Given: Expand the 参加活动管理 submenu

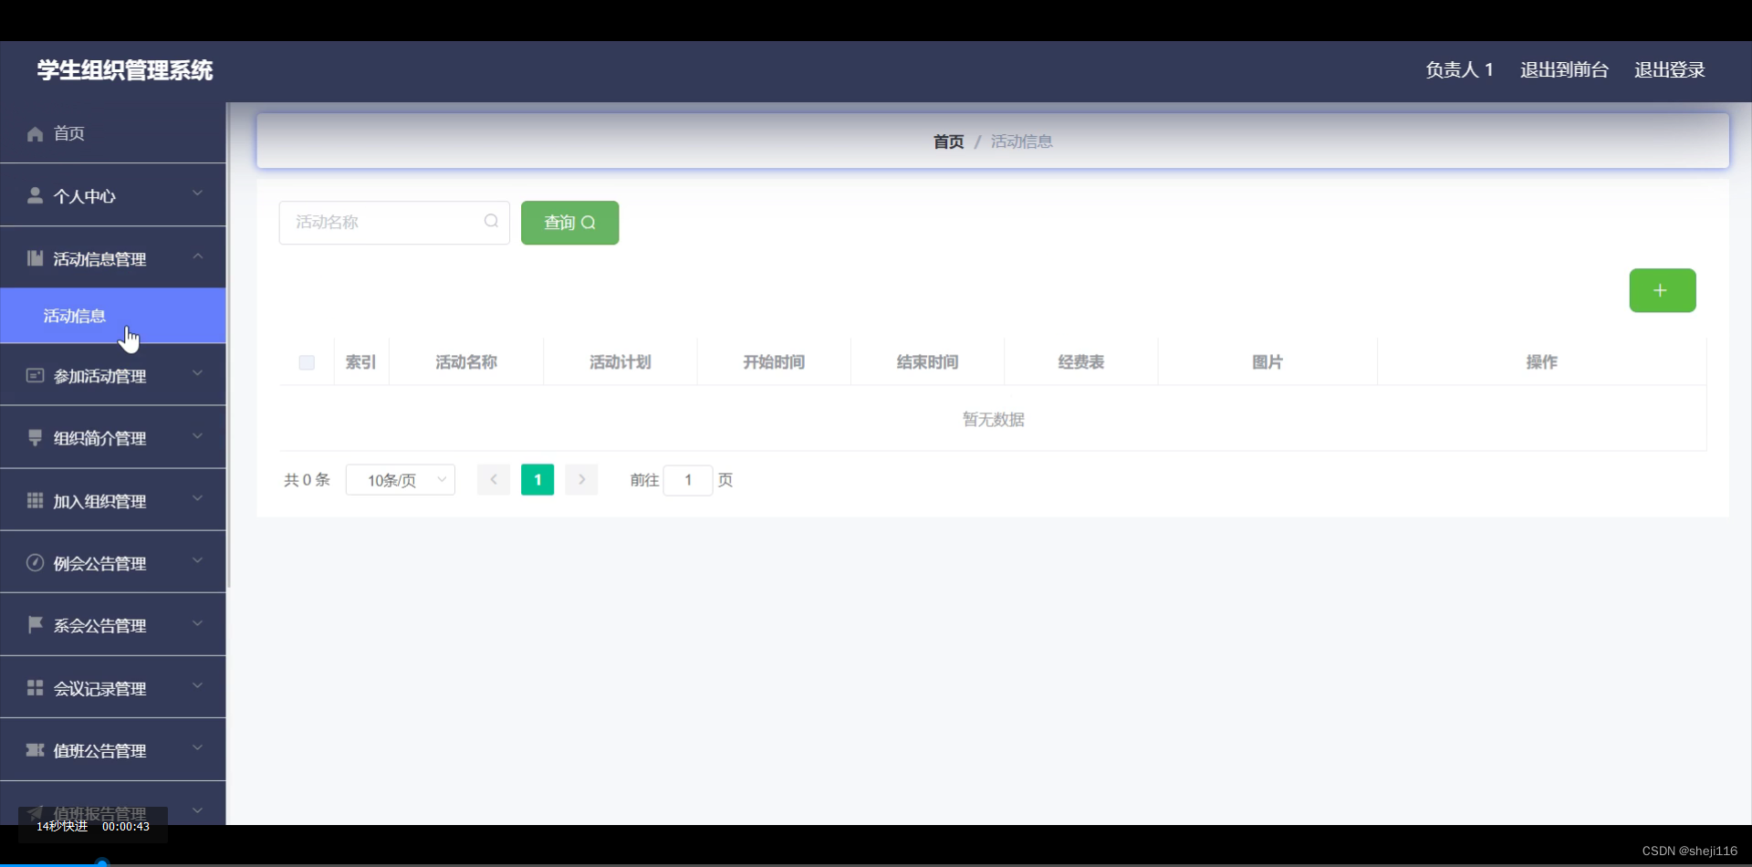Looking at the screenshot, I should click(x=197, y=373).
